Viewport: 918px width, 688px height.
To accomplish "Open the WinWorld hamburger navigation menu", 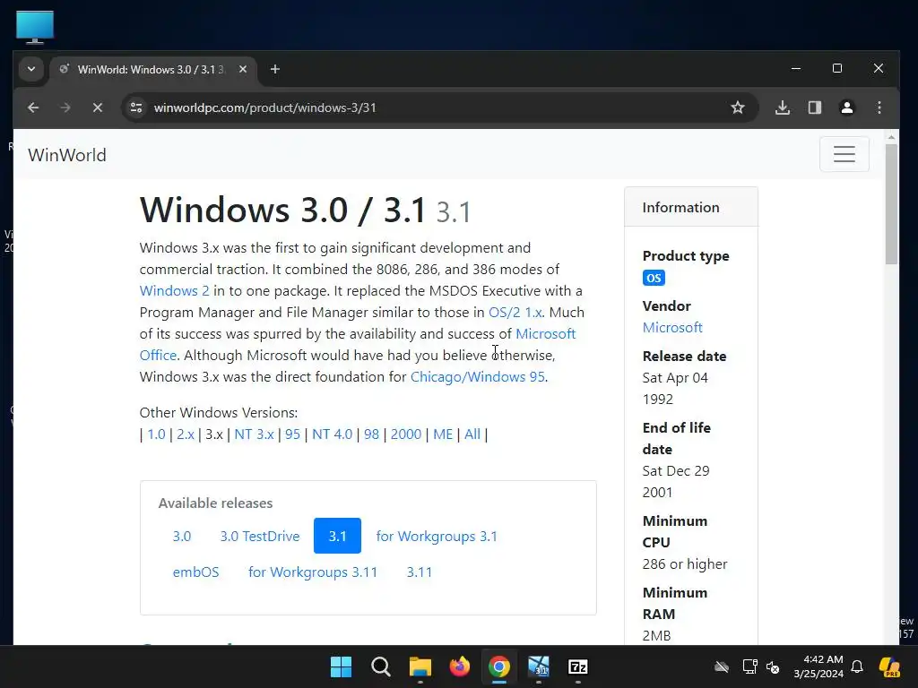I will [844, 154].
